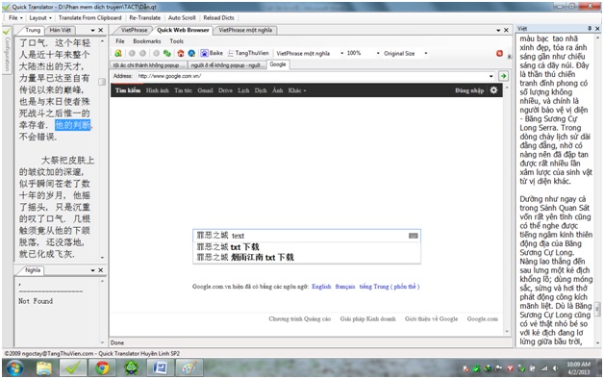The width and height of the screenshot is (604, 379).
Task: Click Đăng nhập sign-in link
Action: (469, 90)
